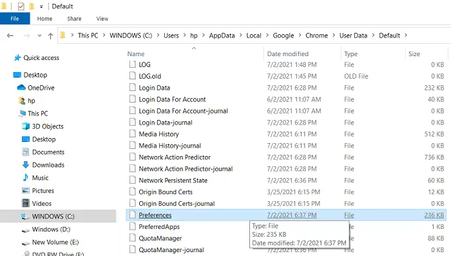The height and width of the screenshot is (256, 451).
Task: Select the PreferredApps file
Action: [159, 227]
